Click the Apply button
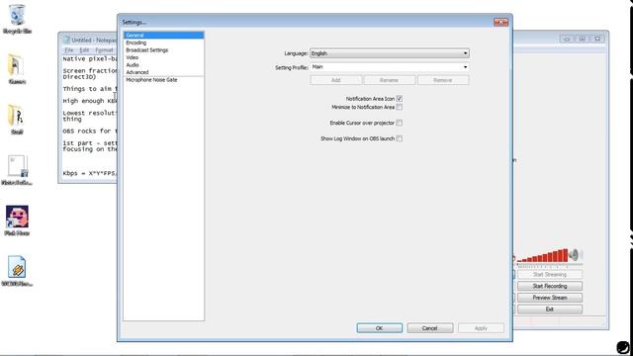Viewport: 633px width, 356px height. coord(481,328)
